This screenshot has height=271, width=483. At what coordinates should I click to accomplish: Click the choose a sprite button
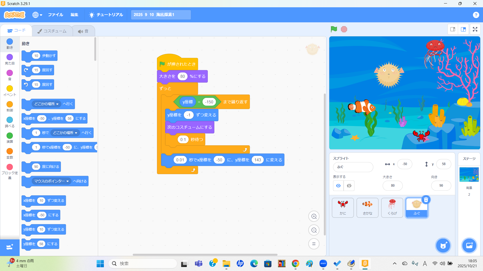click(443, 245)
